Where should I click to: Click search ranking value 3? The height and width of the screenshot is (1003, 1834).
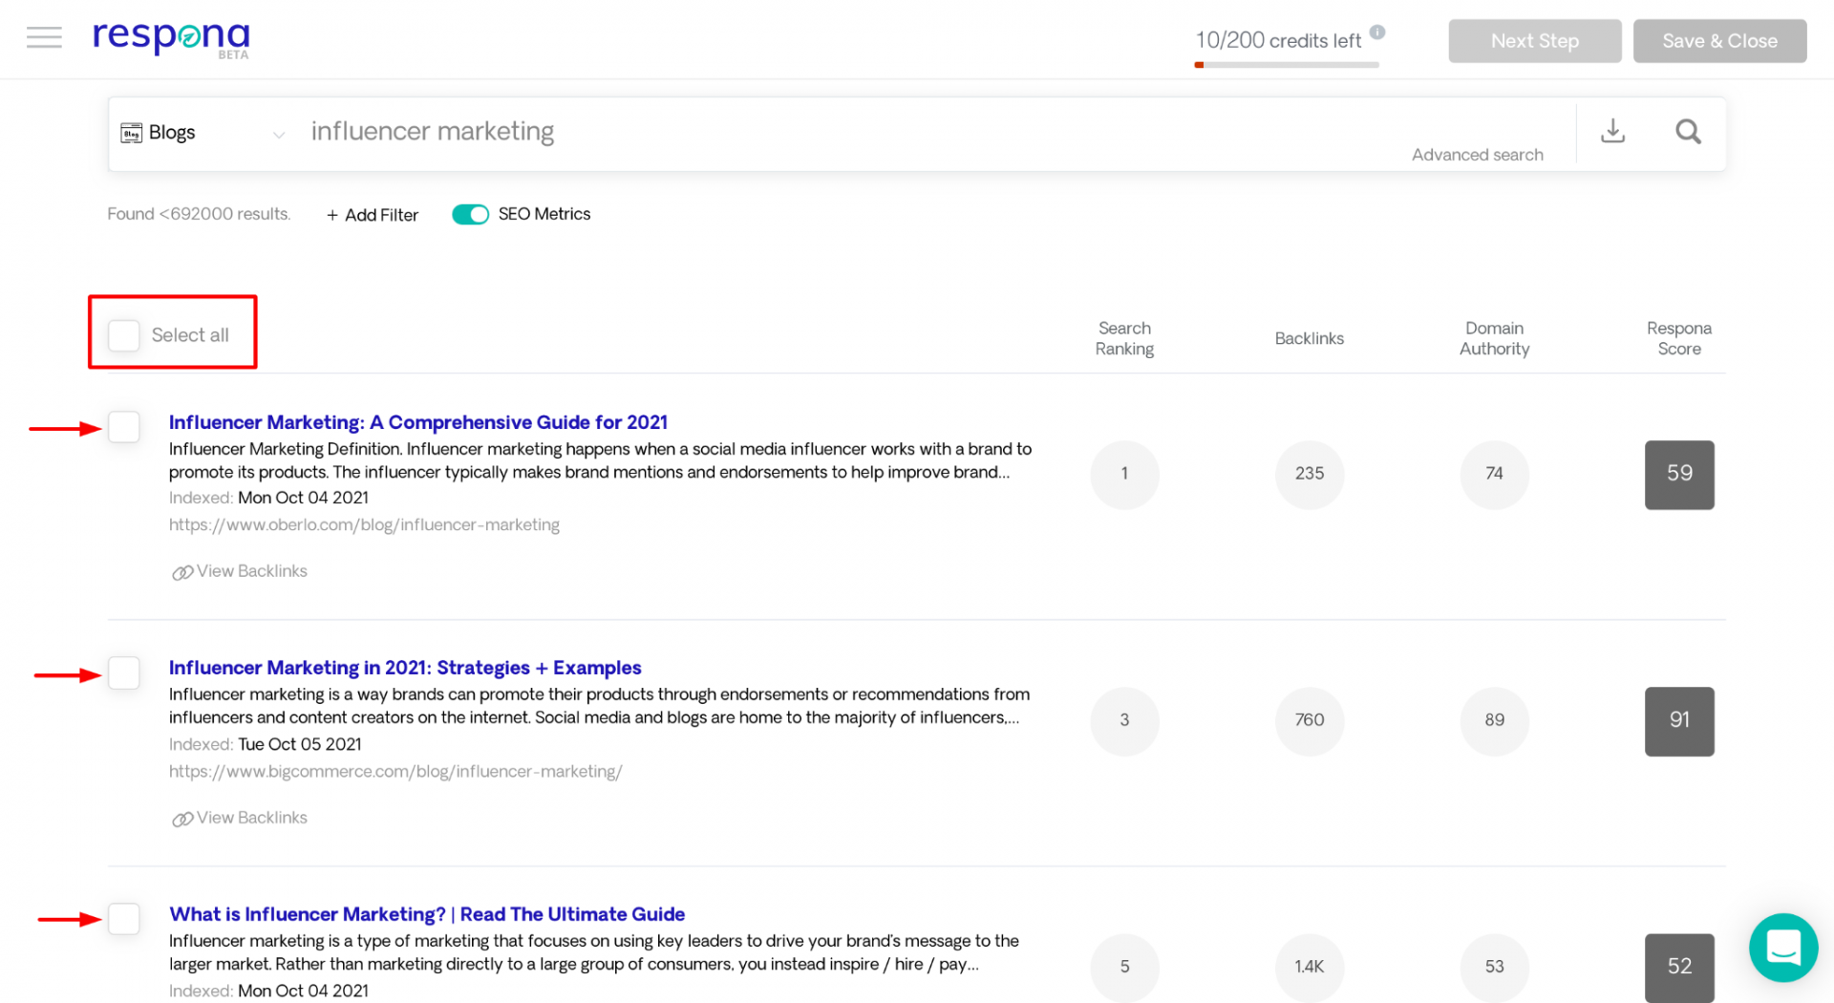[1124, 721]
